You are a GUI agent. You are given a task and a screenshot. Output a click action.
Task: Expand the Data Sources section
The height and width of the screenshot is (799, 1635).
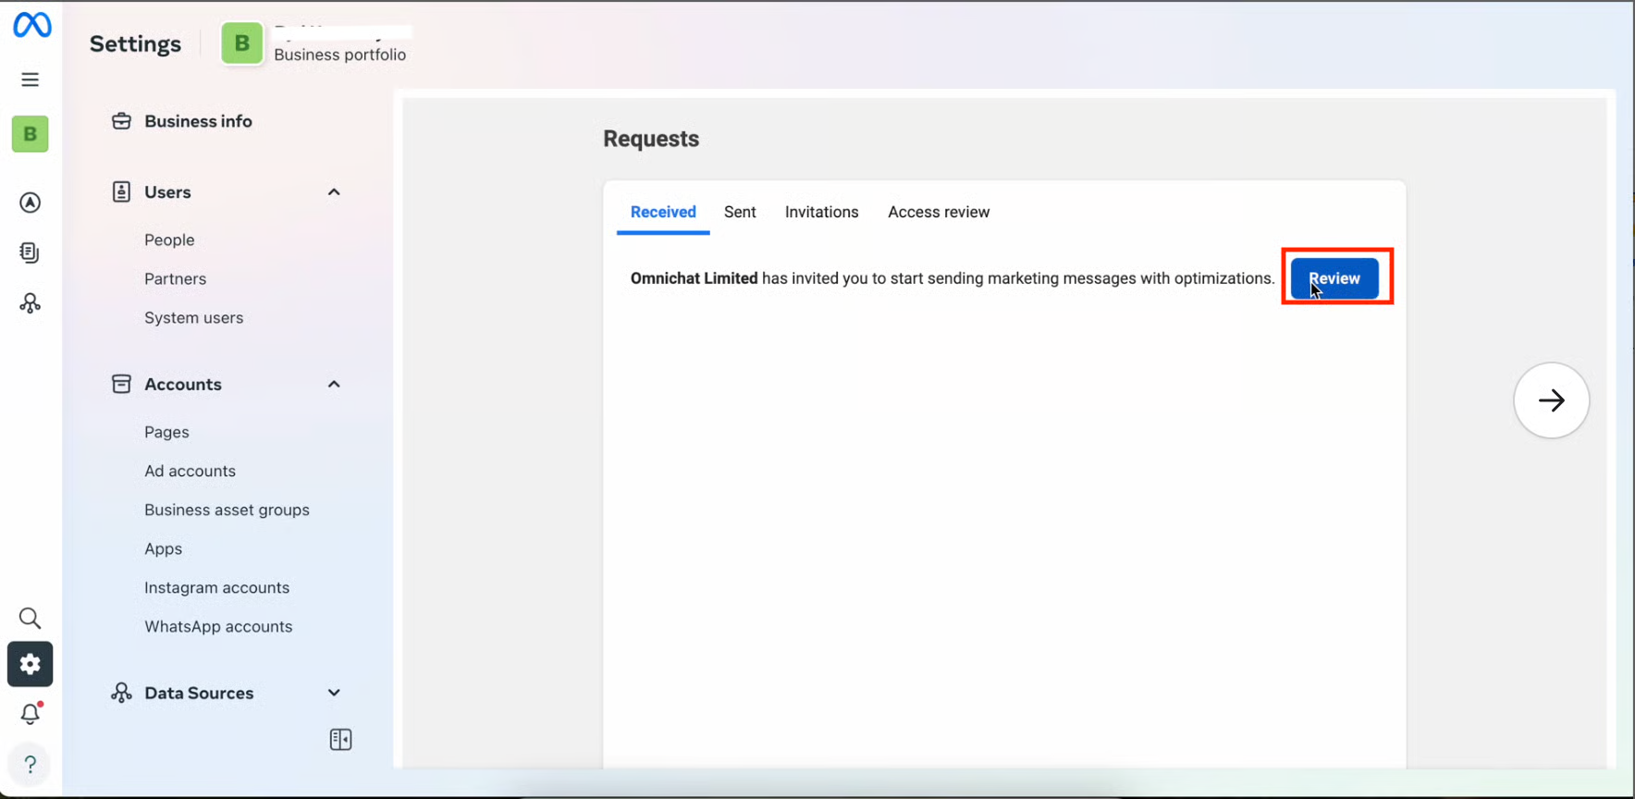pos(334,693)
